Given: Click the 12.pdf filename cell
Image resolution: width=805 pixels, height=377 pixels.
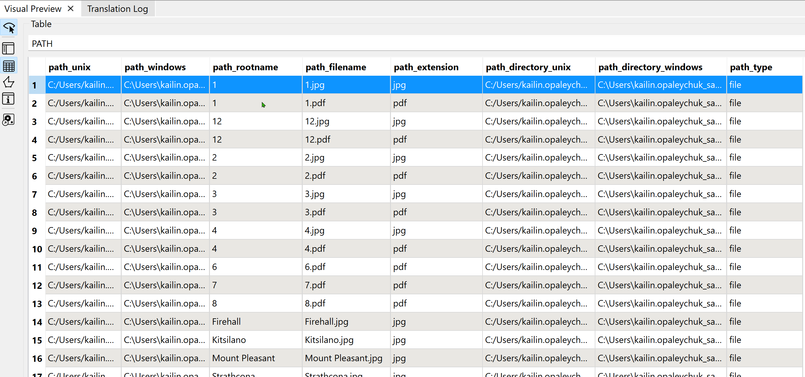Looking at the screenshot, I should tap(346, 139).
